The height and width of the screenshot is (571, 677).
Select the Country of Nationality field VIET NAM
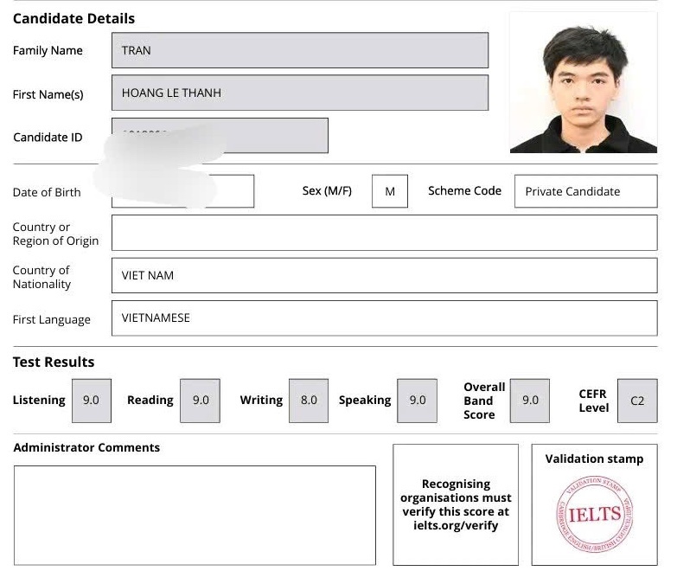click(x=384, y=275)
